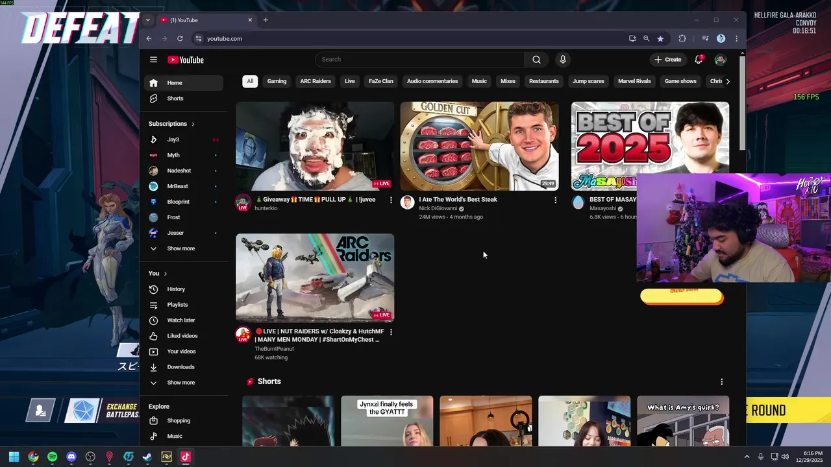This screenshot has width=831, height=467.
Task: Bookmark page with the star icon
Action: click(x=660, y=38)
